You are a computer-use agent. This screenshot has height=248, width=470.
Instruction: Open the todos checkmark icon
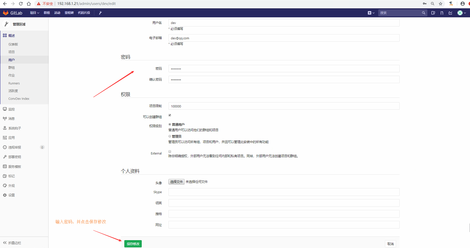[x=451, y=13]
